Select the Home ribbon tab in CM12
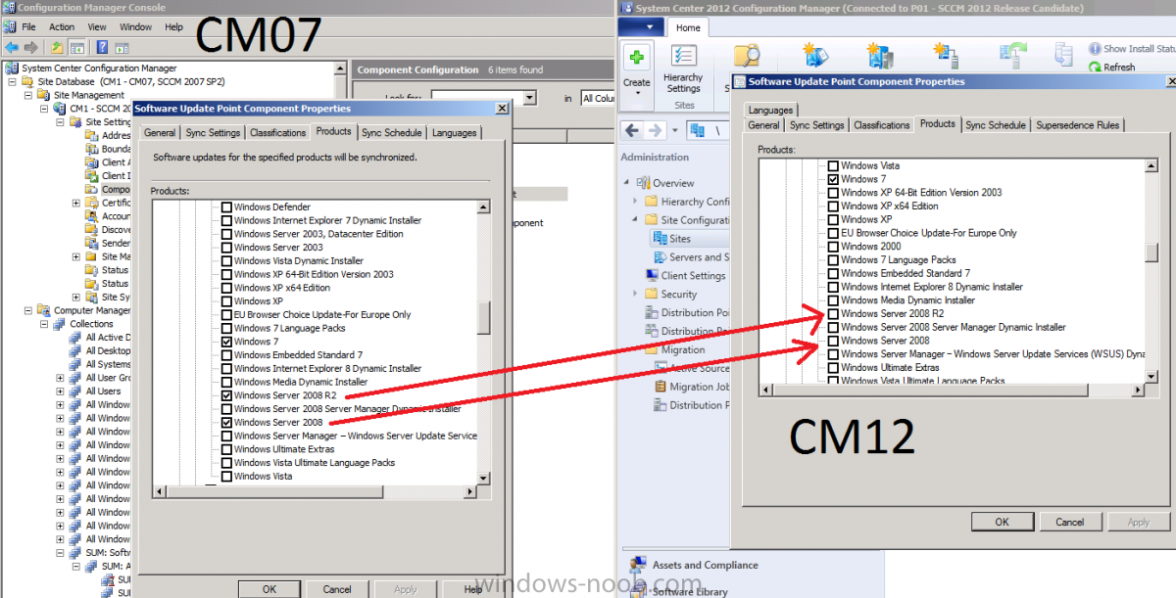The width and height of the screenshot is (1176, 598). (688, 28)
